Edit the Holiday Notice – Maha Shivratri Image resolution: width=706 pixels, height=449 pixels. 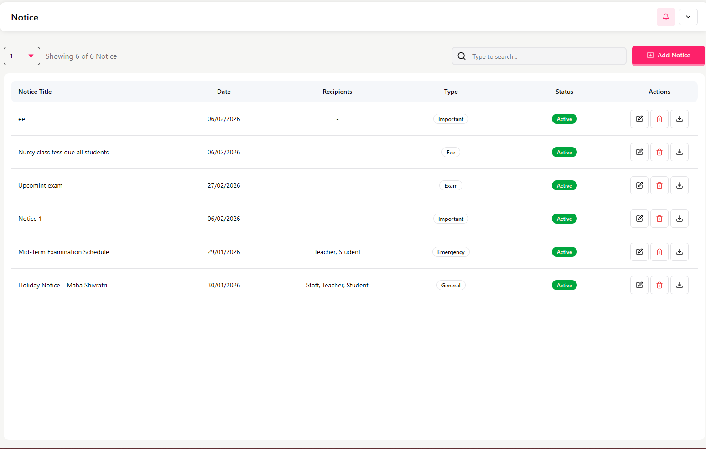coord(639,285)
